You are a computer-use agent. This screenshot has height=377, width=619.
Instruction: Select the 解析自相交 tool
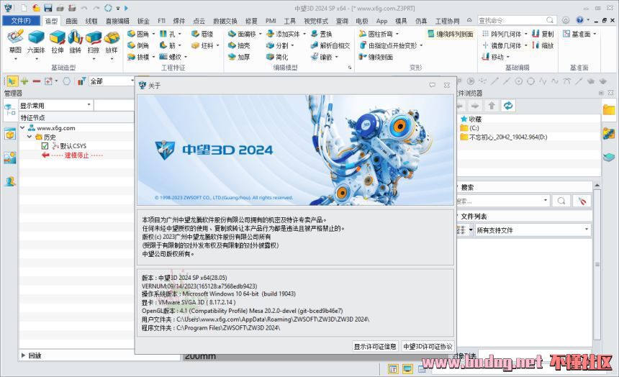(x=330, y=45)
